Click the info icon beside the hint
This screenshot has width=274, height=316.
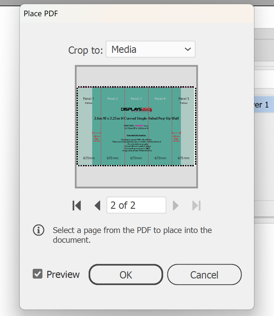tap(39, 230)
